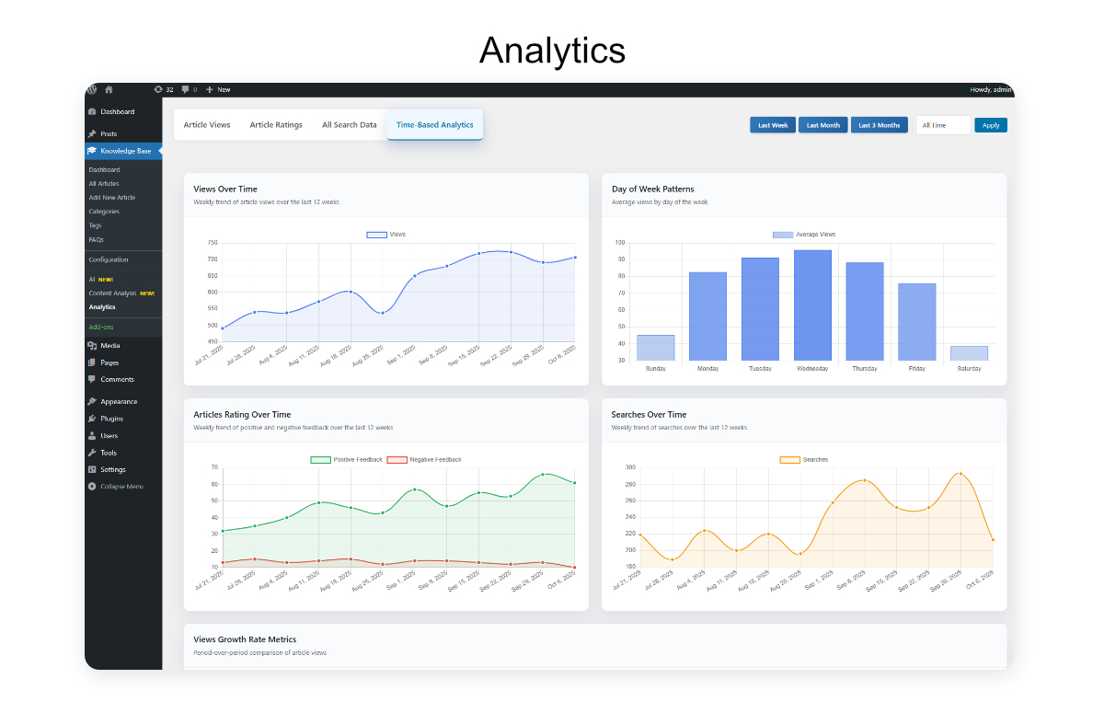Open the WordPress logo menu in admin bar
The width and height of the screenshot is (1104, 713).
91,89
